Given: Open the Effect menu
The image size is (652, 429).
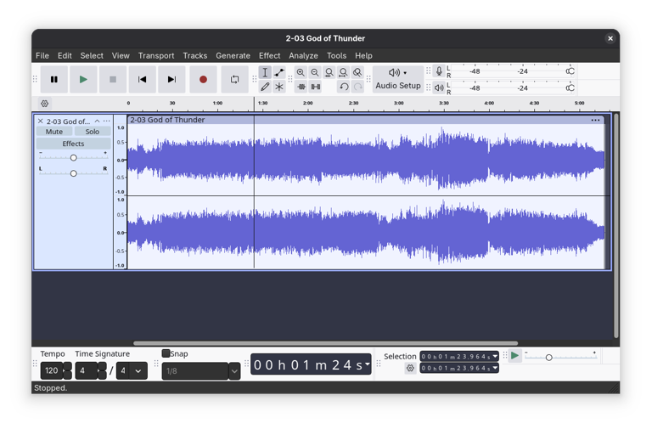Looking at the screenshot, I should tap(269, 55).
